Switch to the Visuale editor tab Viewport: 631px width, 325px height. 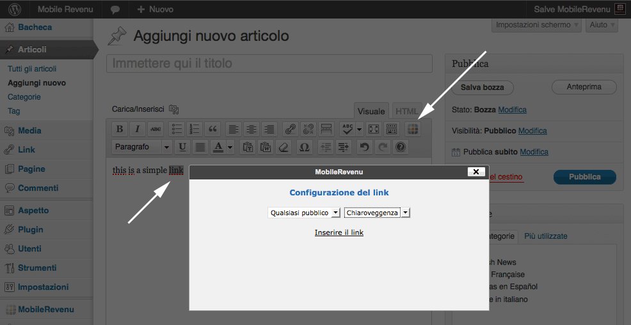tap(371, 111)
